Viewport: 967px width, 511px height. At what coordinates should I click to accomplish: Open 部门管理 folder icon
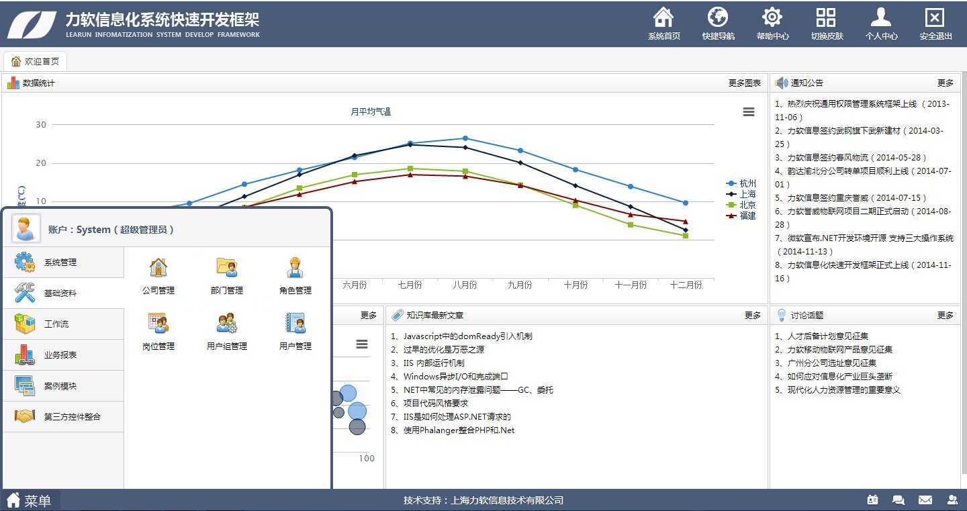(x=227, y=267)
